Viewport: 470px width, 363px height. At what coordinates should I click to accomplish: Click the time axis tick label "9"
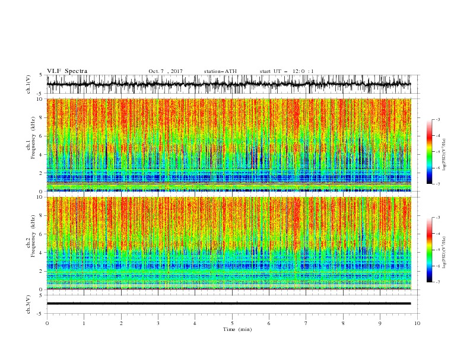(380, 323)
